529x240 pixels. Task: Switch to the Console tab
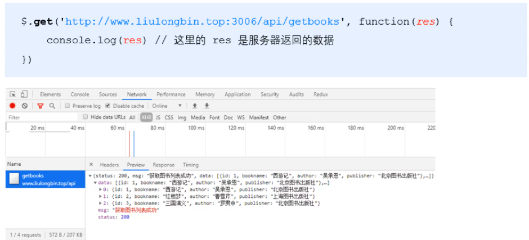[x=79, y=94]
